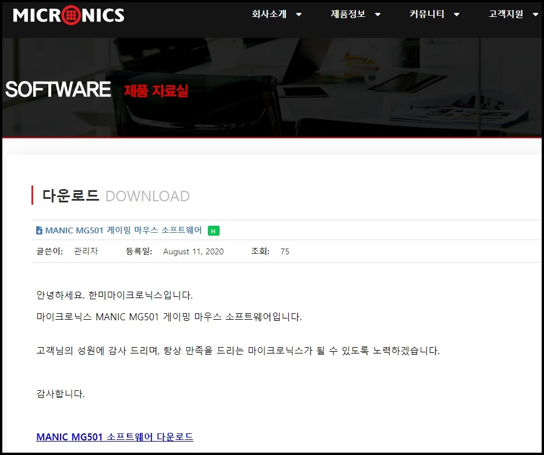Click the date August 11, 2020
The height and width of the screenshot is (455, 544).
point(193,251)
